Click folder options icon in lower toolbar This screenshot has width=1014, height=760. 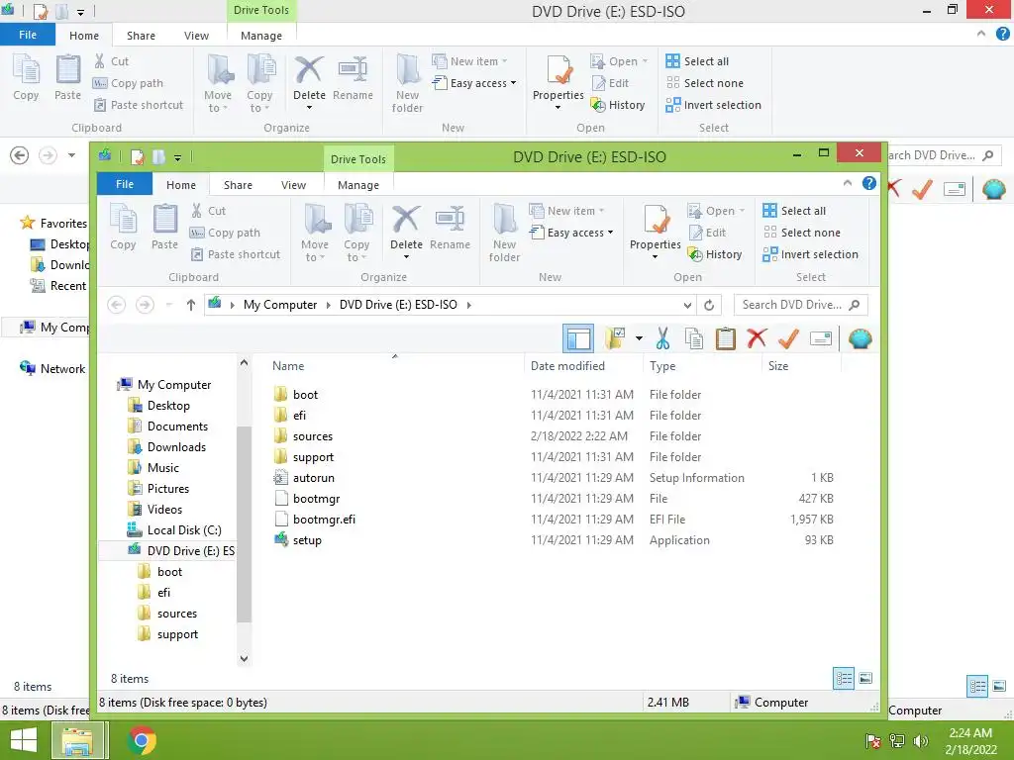click(615, 338)
